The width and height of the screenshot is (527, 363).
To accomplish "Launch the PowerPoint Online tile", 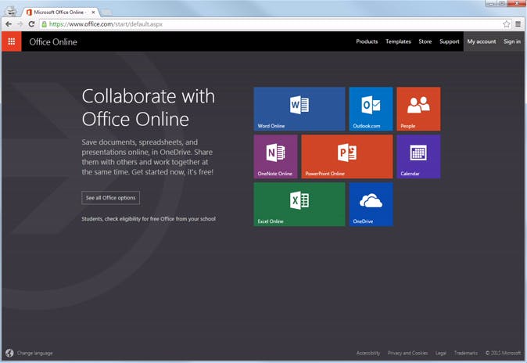I will (x=347, y=156).
